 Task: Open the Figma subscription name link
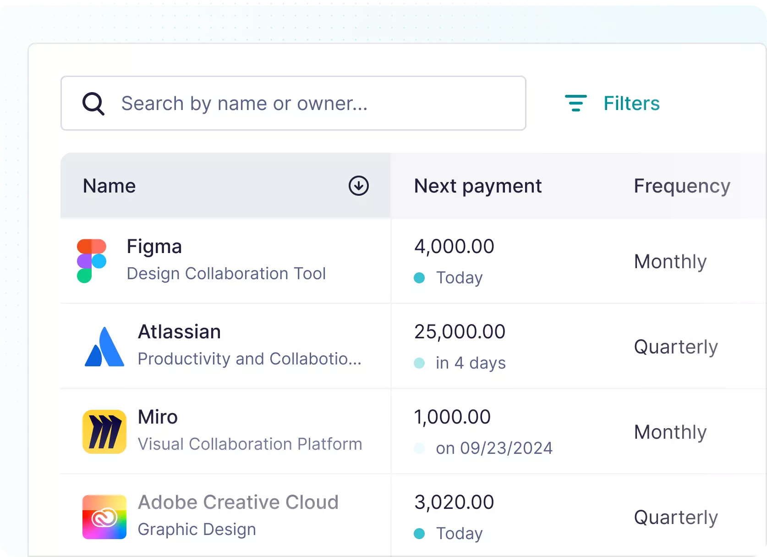pyautogui.click(x=154, y=246)
